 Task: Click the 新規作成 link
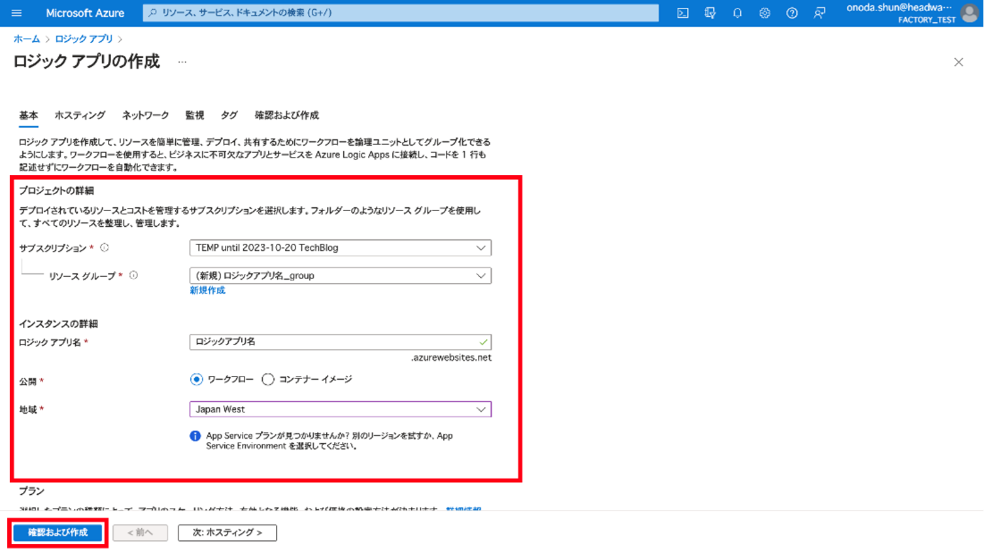tap(207, 290)
